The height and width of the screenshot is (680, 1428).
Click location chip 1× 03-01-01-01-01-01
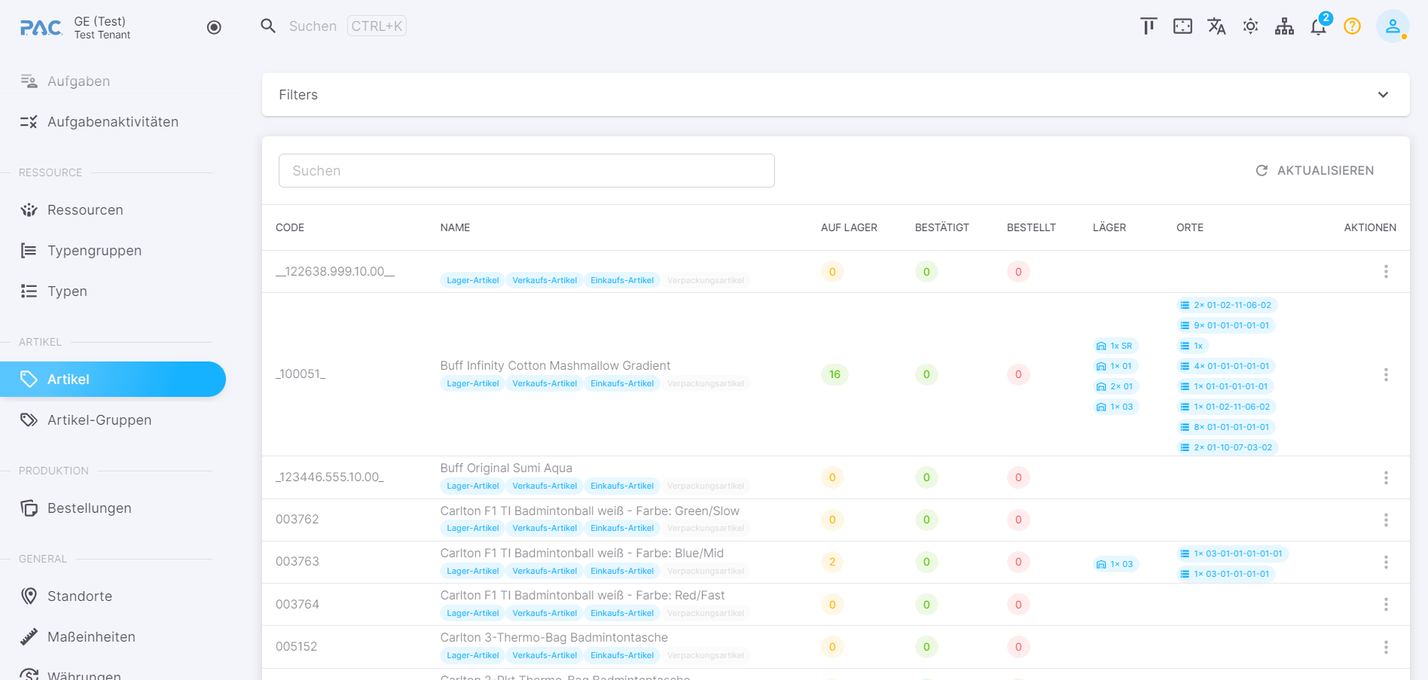click(1233, 554)
